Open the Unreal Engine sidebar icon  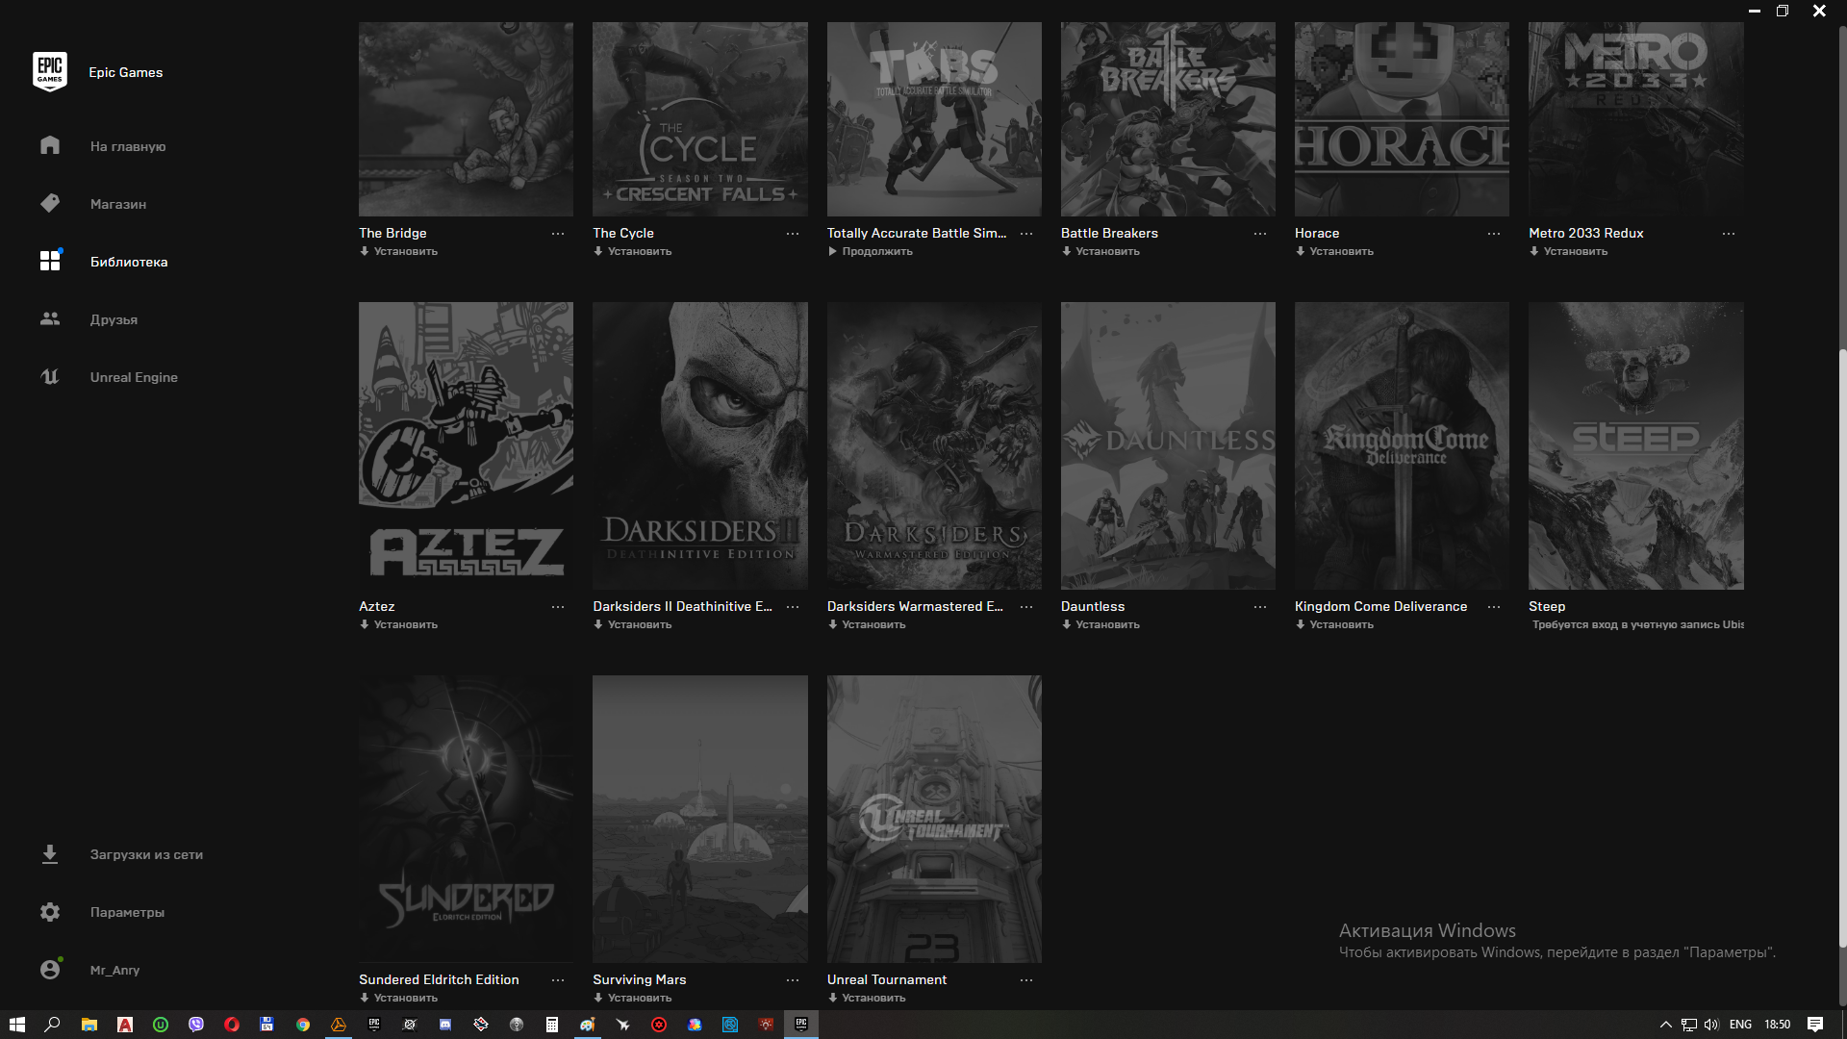50,376
